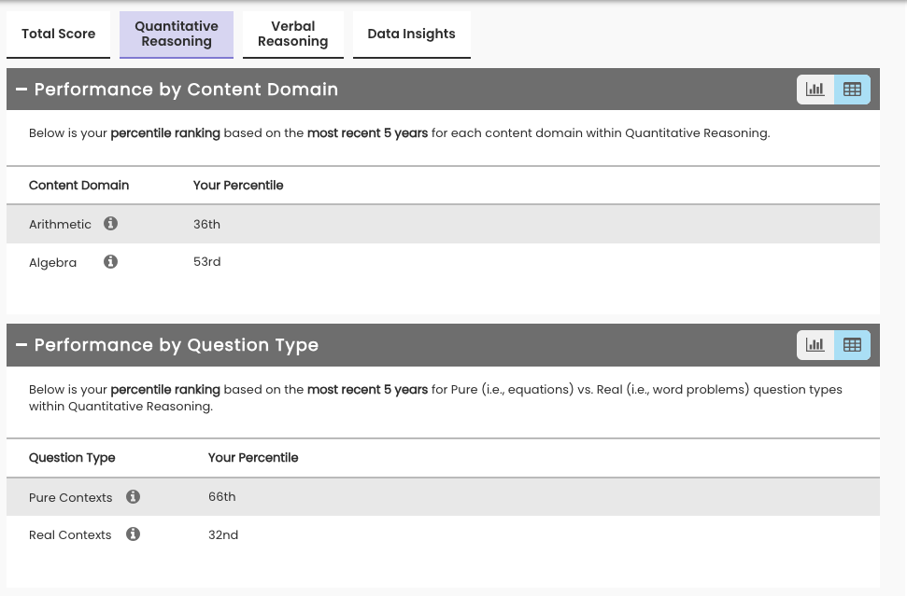The width and height of the screenshot is (907, 596).
Task: Click the info icon beside Arithmetic
Action: (110, 224)
